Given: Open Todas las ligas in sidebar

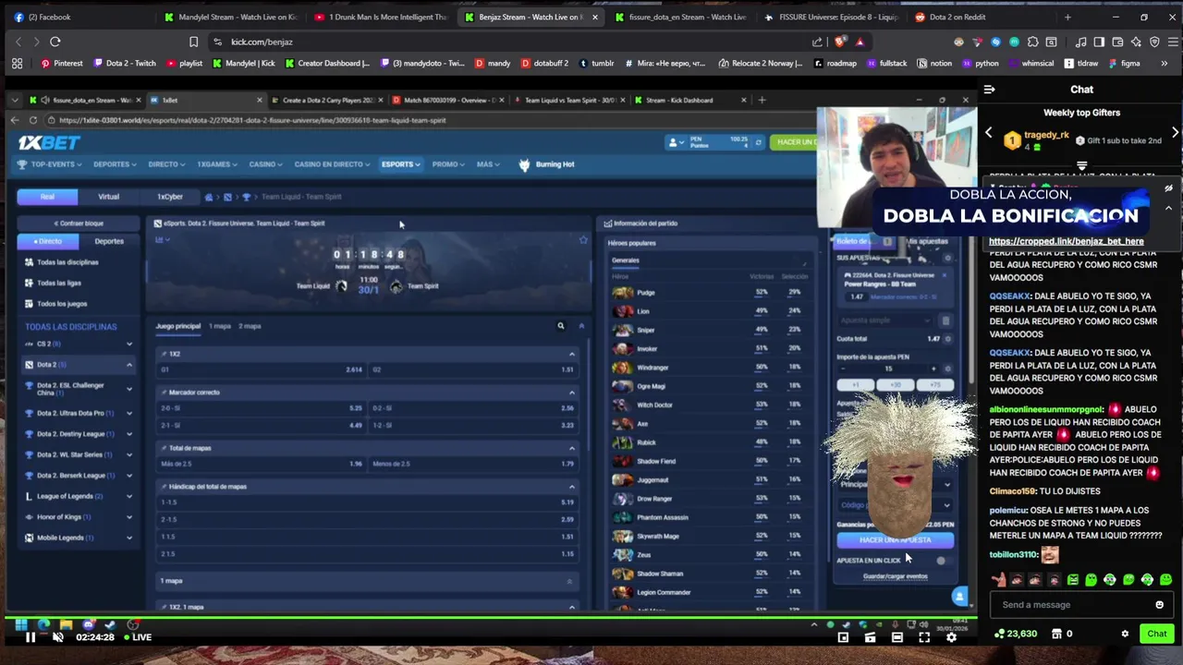Looking at the screenshot, I should point(59,283).
